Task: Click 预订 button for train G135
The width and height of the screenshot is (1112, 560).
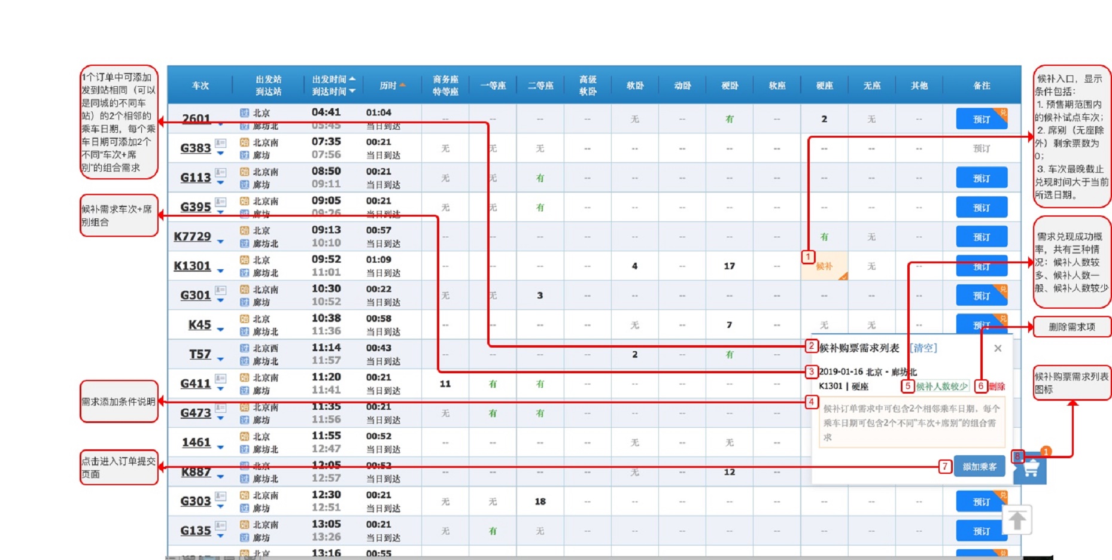Action: pyautogui.click(x=982, y=531)
